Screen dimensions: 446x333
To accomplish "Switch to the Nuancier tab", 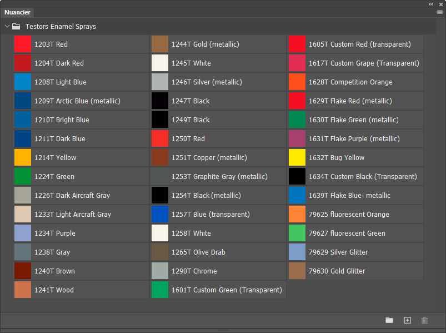I will pos(18,12).
